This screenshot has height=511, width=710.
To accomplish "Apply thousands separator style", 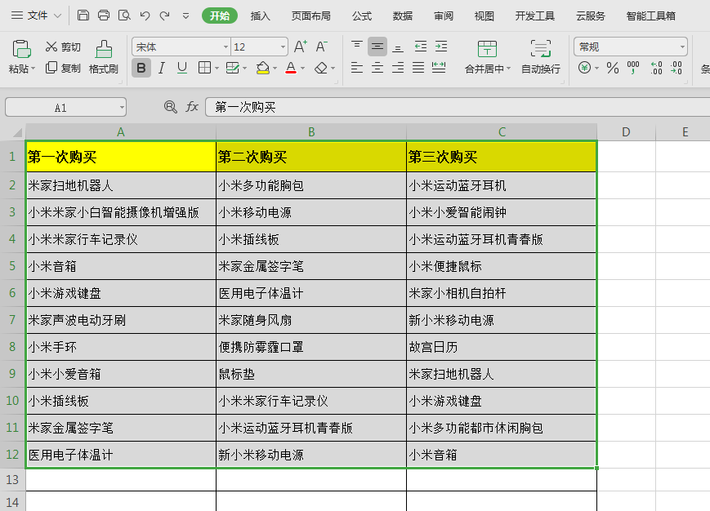I will (x=633, y=69).
